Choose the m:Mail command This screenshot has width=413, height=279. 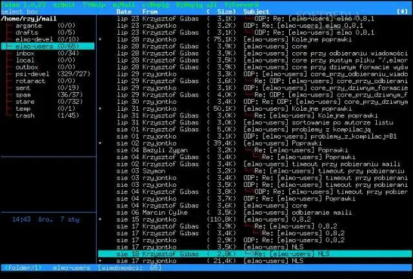point(124,5)
